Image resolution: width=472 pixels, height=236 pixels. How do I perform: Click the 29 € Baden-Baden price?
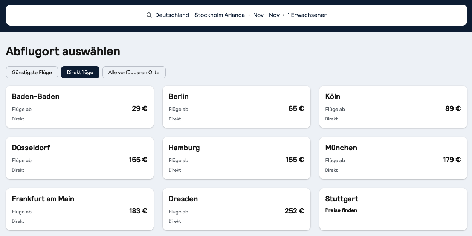pos(139,109)
